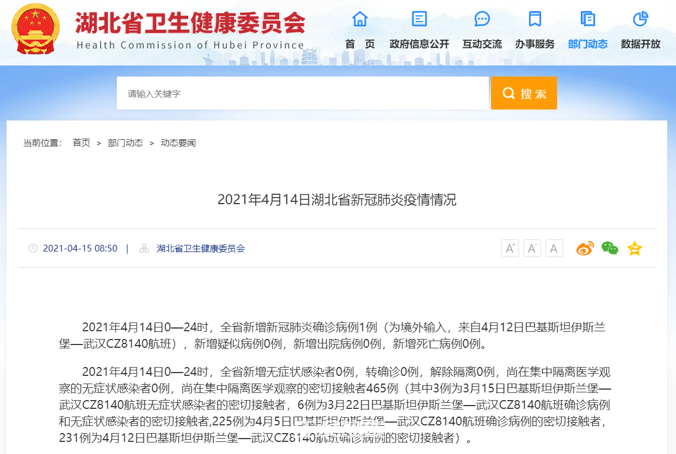The width and height of the screenshot is (676, 454).
Task: Open the home page house icon
Action: pos(360,19)
